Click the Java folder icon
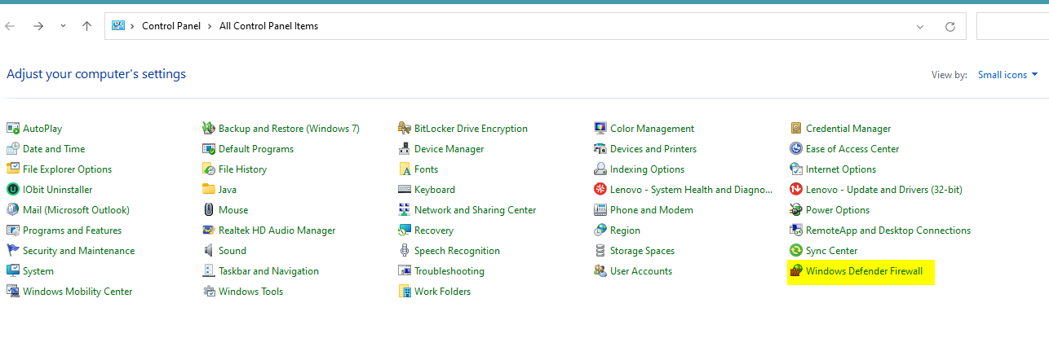The width and height of the screenshot is (1049, 360). 209,189
